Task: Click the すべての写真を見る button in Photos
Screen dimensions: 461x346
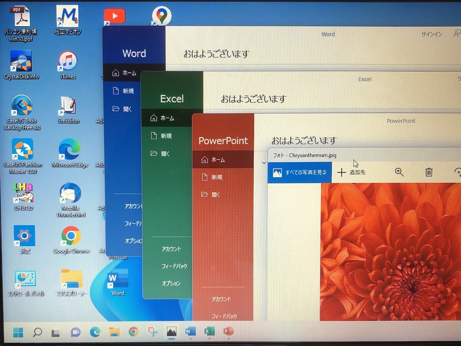Action: click(x=300, y=173)
